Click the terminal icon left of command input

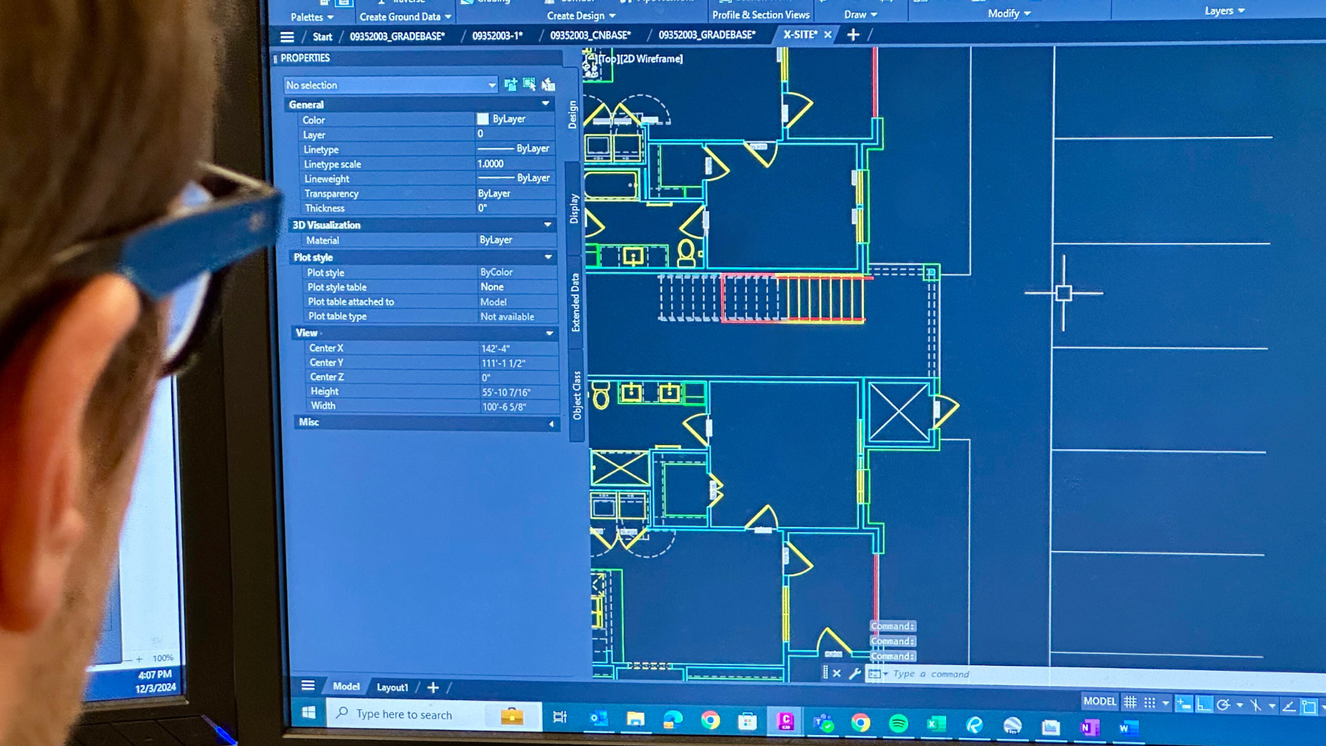874,673
